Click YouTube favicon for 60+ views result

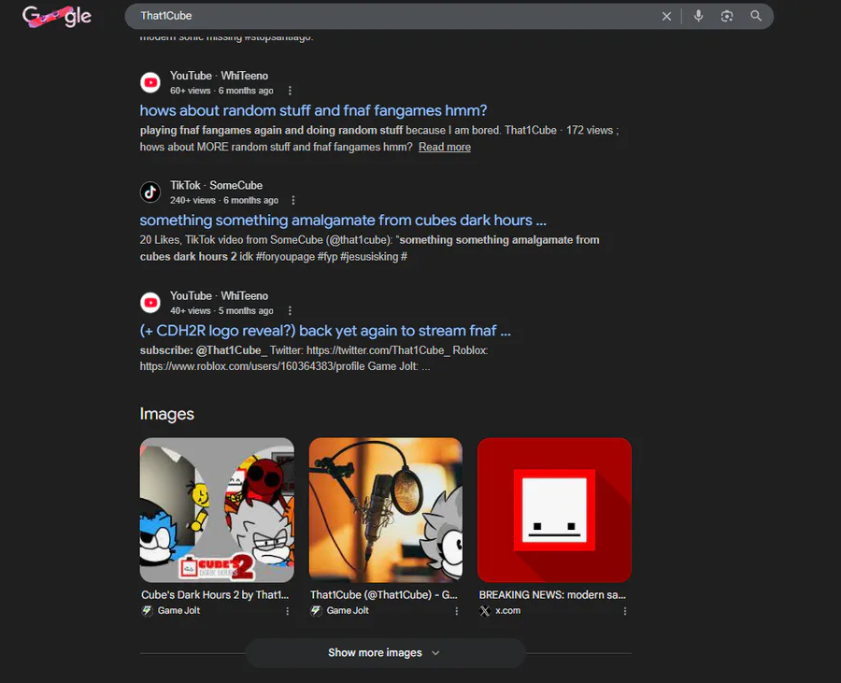click(x=150, y=82)
